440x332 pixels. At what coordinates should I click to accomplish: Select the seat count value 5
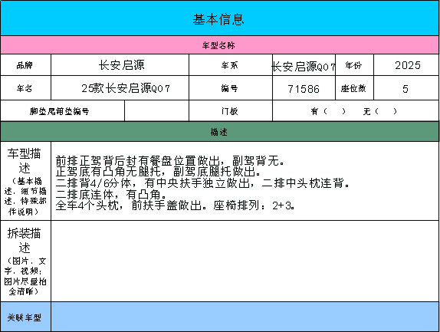pyautogui.click(x=406, y=88)
